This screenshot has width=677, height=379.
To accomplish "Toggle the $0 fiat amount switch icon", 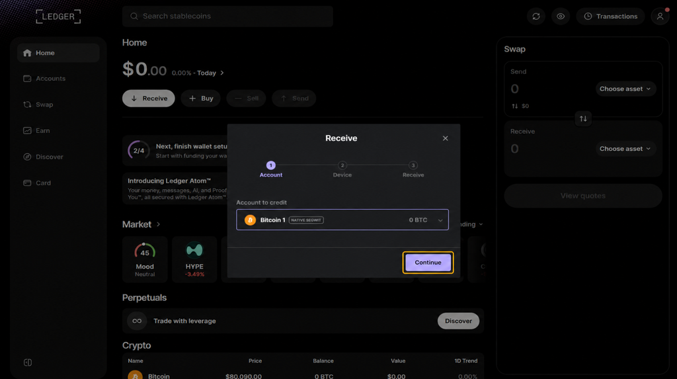I will pos(514,106).
